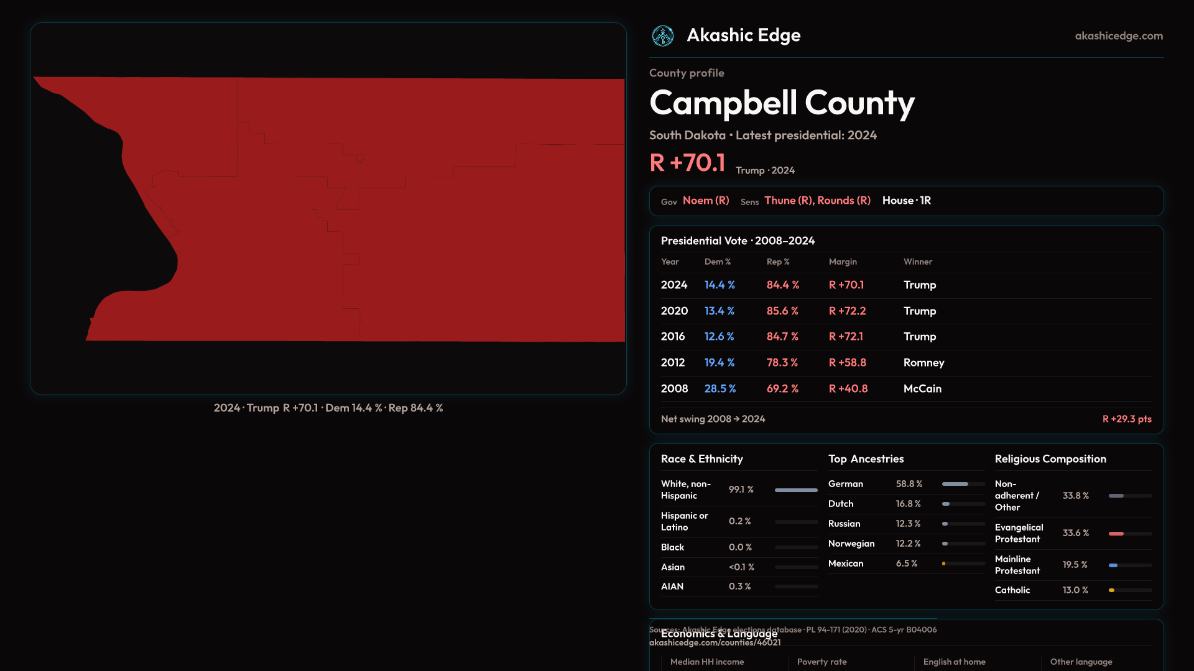
Task: Select the 2008 McCain vote row
Action: 905,389
